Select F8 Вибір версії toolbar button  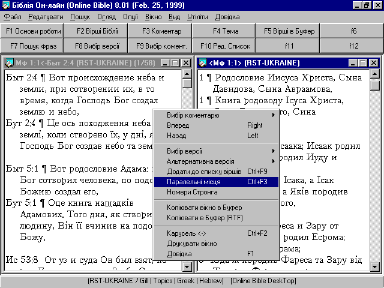click(x=97, y=46)
